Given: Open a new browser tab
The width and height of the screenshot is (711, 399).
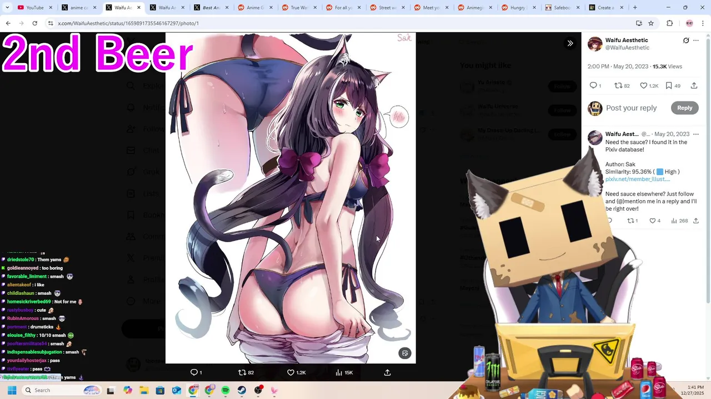Looking at the screenshot, I should (635, 8).
